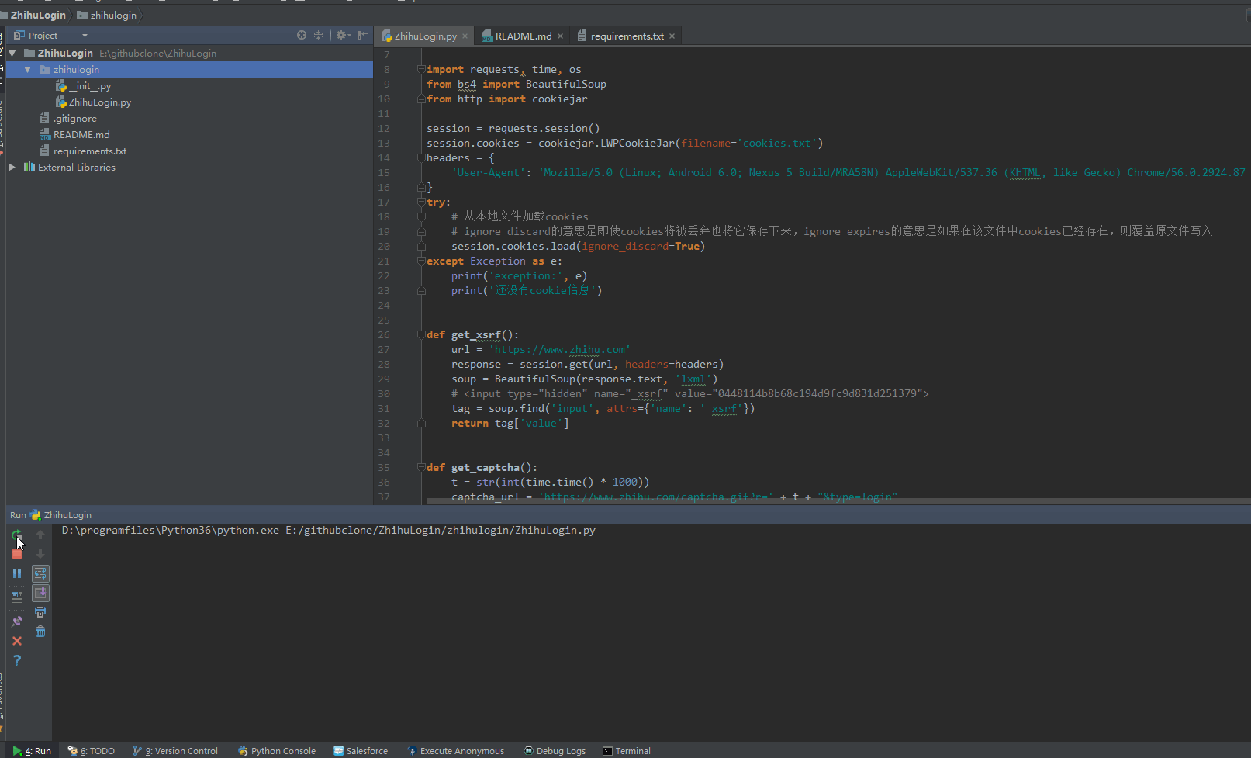Image resolution: width=1251 pixels, height=758 pixels.
Task: Select ZhihuLogin.py in the project tree
Action: tap(99, 102)
